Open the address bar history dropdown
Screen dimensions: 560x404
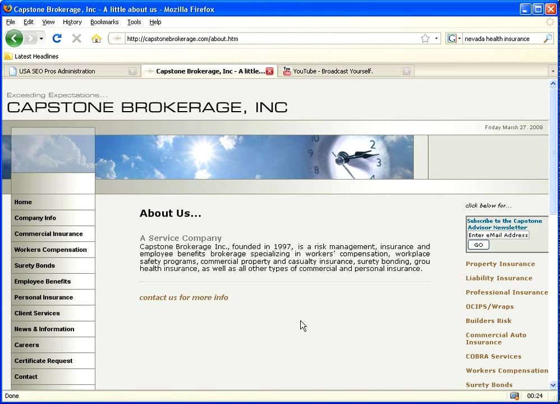pos(436,39)
